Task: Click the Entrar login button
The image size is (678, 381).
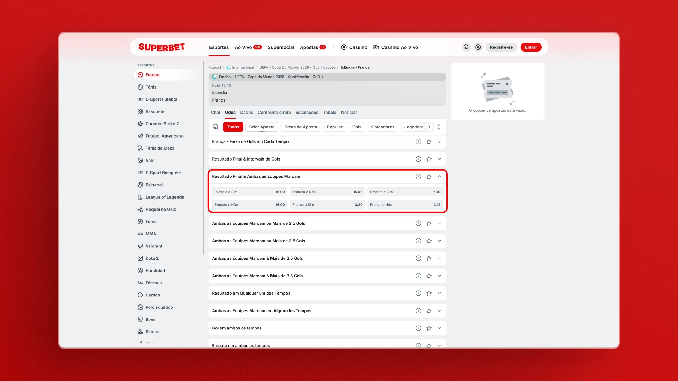Action: tap(530, 47)
